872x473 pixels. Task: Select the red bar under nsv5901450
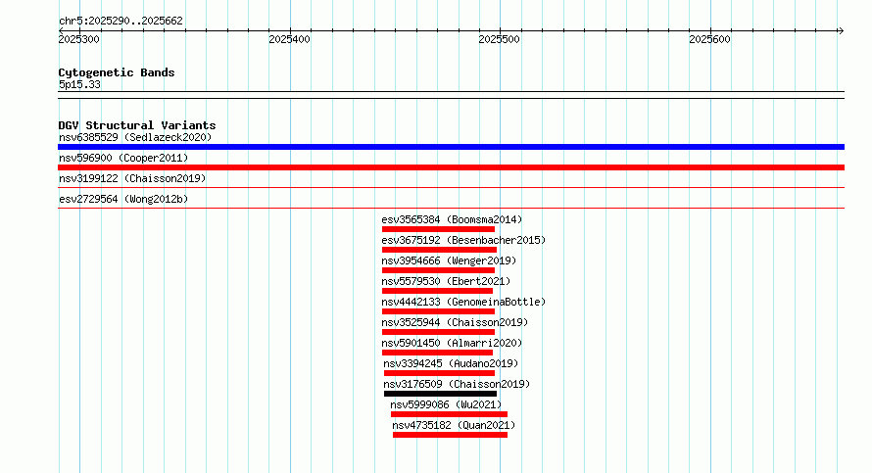[437, 353]
